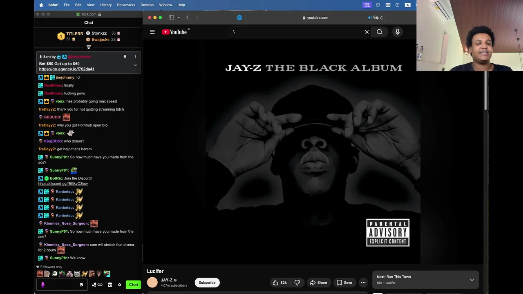523x294 pixels.
Task: Click the Kick chat message input field
Action: (61, 285)
